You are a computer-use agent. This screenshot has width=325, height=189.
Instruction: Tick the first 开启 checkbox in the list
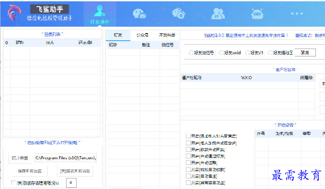pyautogui.click(x=188, y=136)
